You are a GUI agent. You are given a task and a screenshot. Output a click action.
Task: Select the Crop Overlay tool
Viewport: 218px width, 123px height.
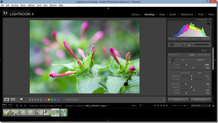click(x=172, y=45)
